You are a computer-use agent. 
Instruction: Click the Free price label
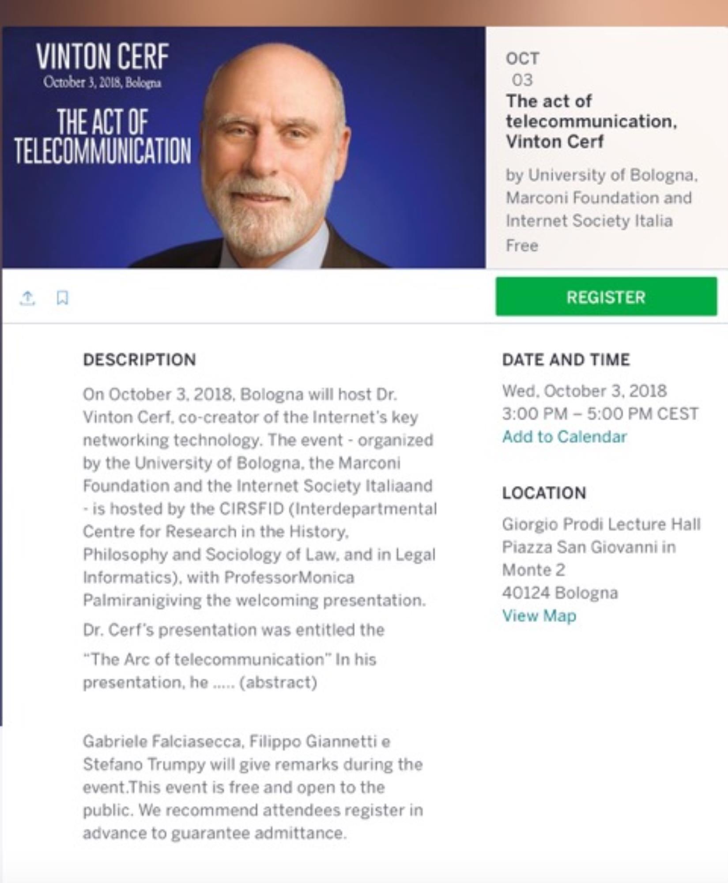point(522,245)
